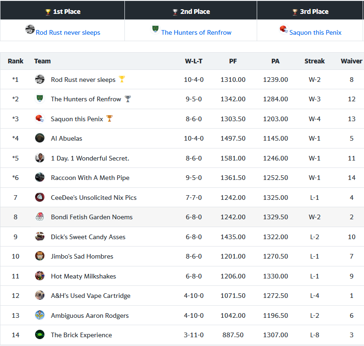
Task: Select the PF column header
Action: point(233,61)
